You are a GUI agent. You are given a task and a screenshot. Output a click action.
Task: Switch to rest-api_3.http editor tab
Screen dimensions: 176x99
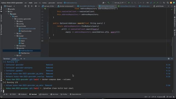[48, 6]
